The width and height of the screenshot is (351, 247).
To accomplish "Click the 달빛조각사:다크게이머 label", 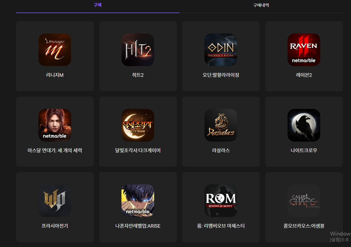I will pyautogui.click(x=138, y=151).
